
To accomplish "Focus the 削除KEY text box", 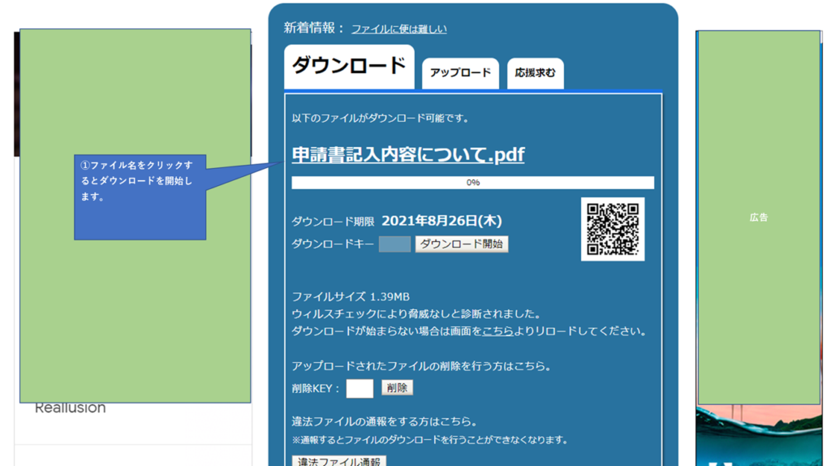I will [x=360, y=389].
